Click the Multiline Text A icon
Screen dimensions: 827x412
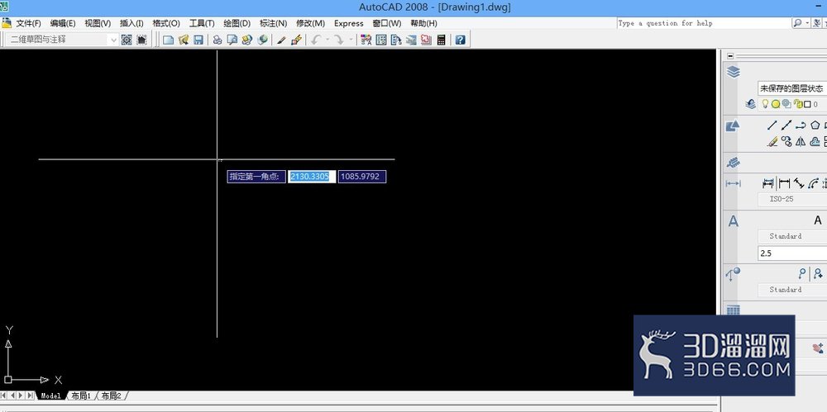click(x=818, y=220)
